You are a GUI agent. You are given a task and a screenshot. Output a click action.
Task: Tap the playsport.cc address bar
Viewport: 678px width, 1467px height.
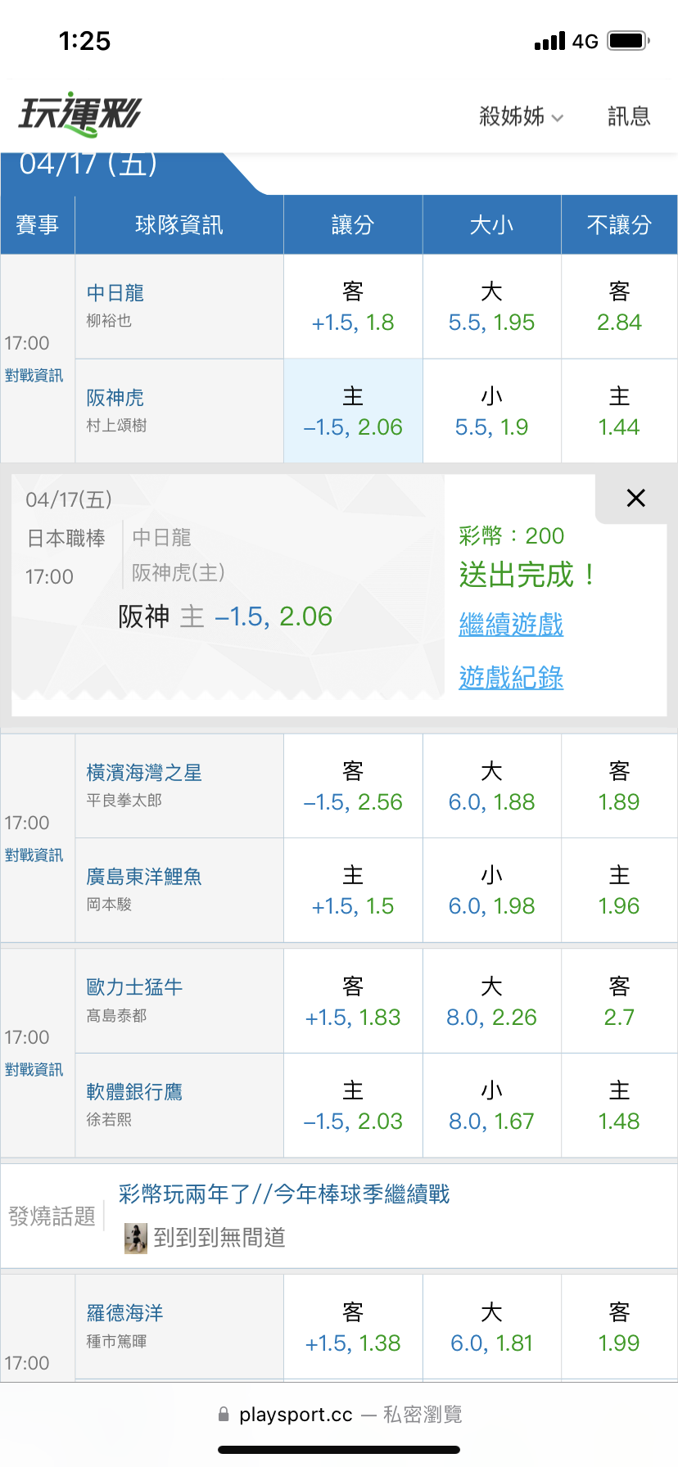[339, 1415]
